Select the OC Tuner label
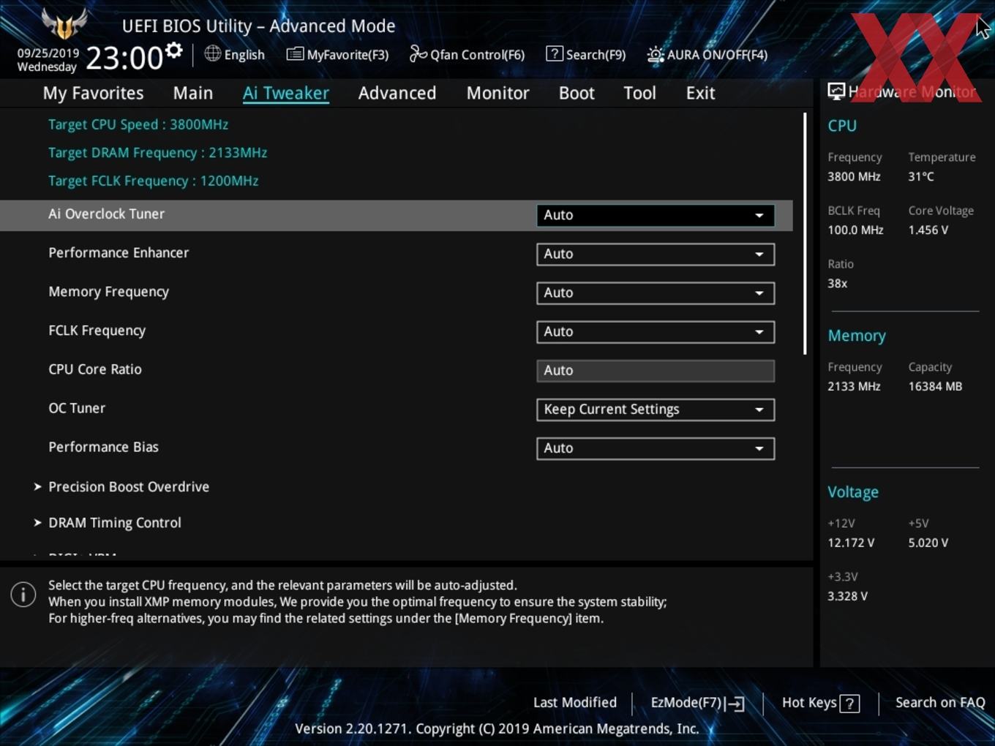 point(77,408)
